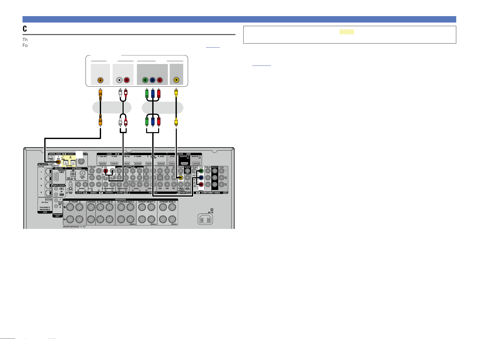The height and width of the screenshot is (339, 479).
Task: Click the FRONT WIDE speaker label
Action: coord(167,202)
